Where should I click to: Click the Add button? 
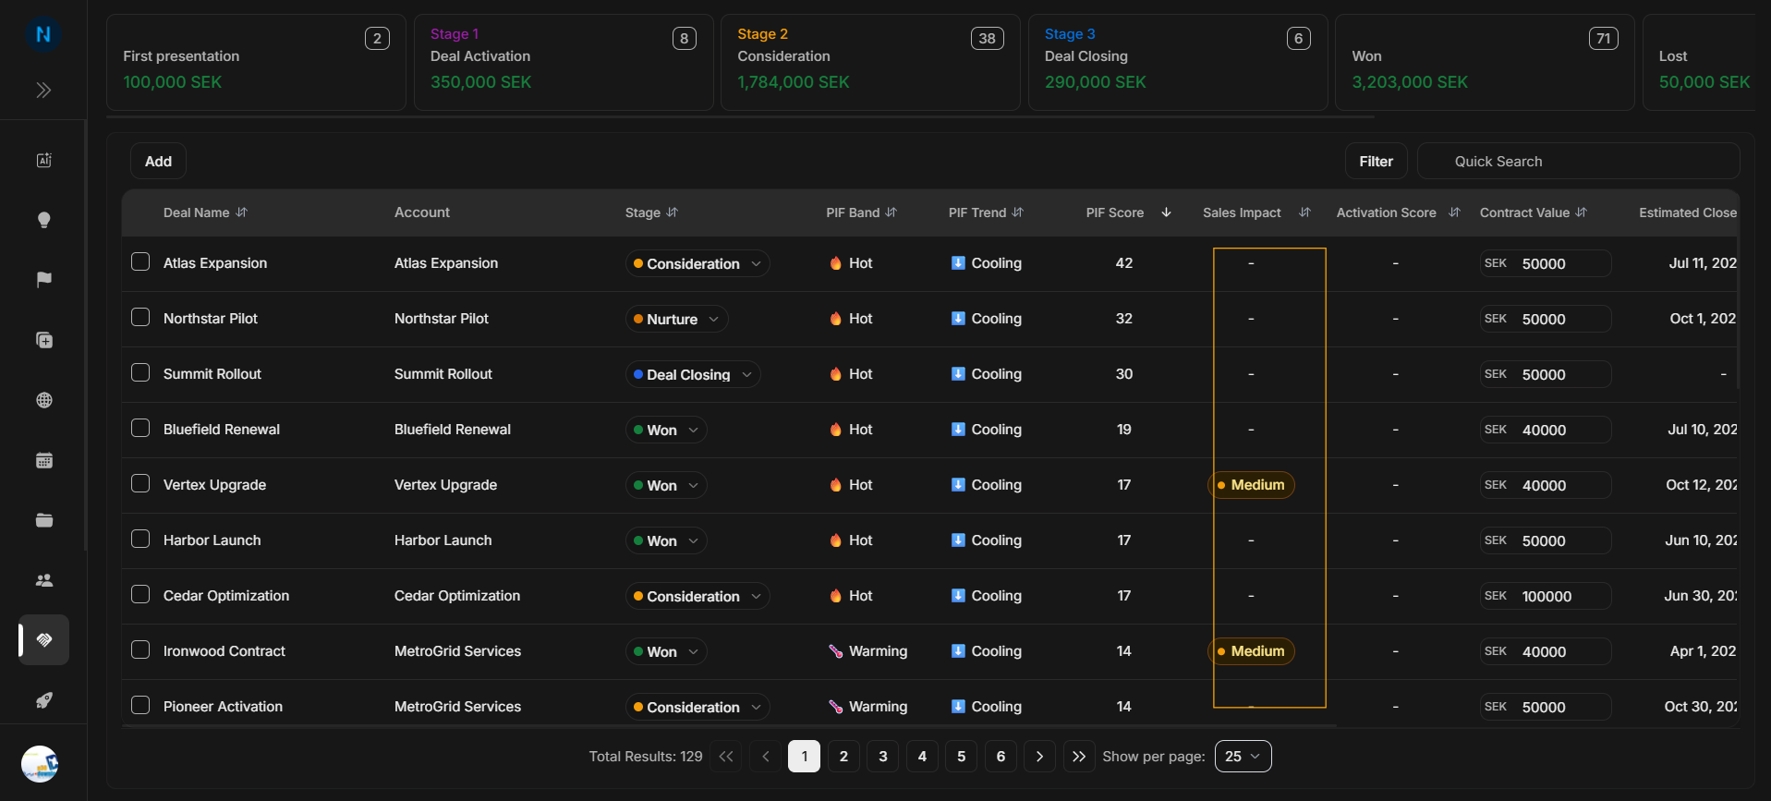click(158, 161)
